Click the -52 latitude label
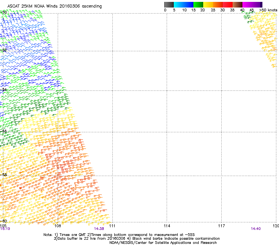Screen dimensions: 279x245 click(x=3, y=50)
